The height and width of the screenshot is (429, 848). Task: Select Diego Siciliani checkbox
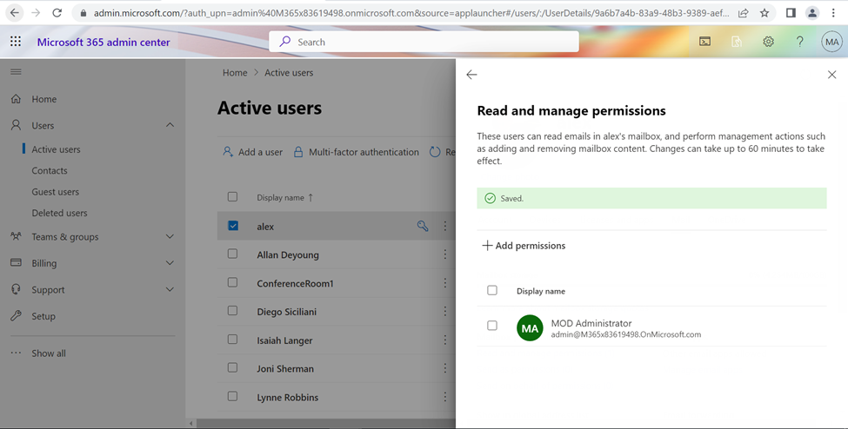pyautogui.click(x=232, y=311)
